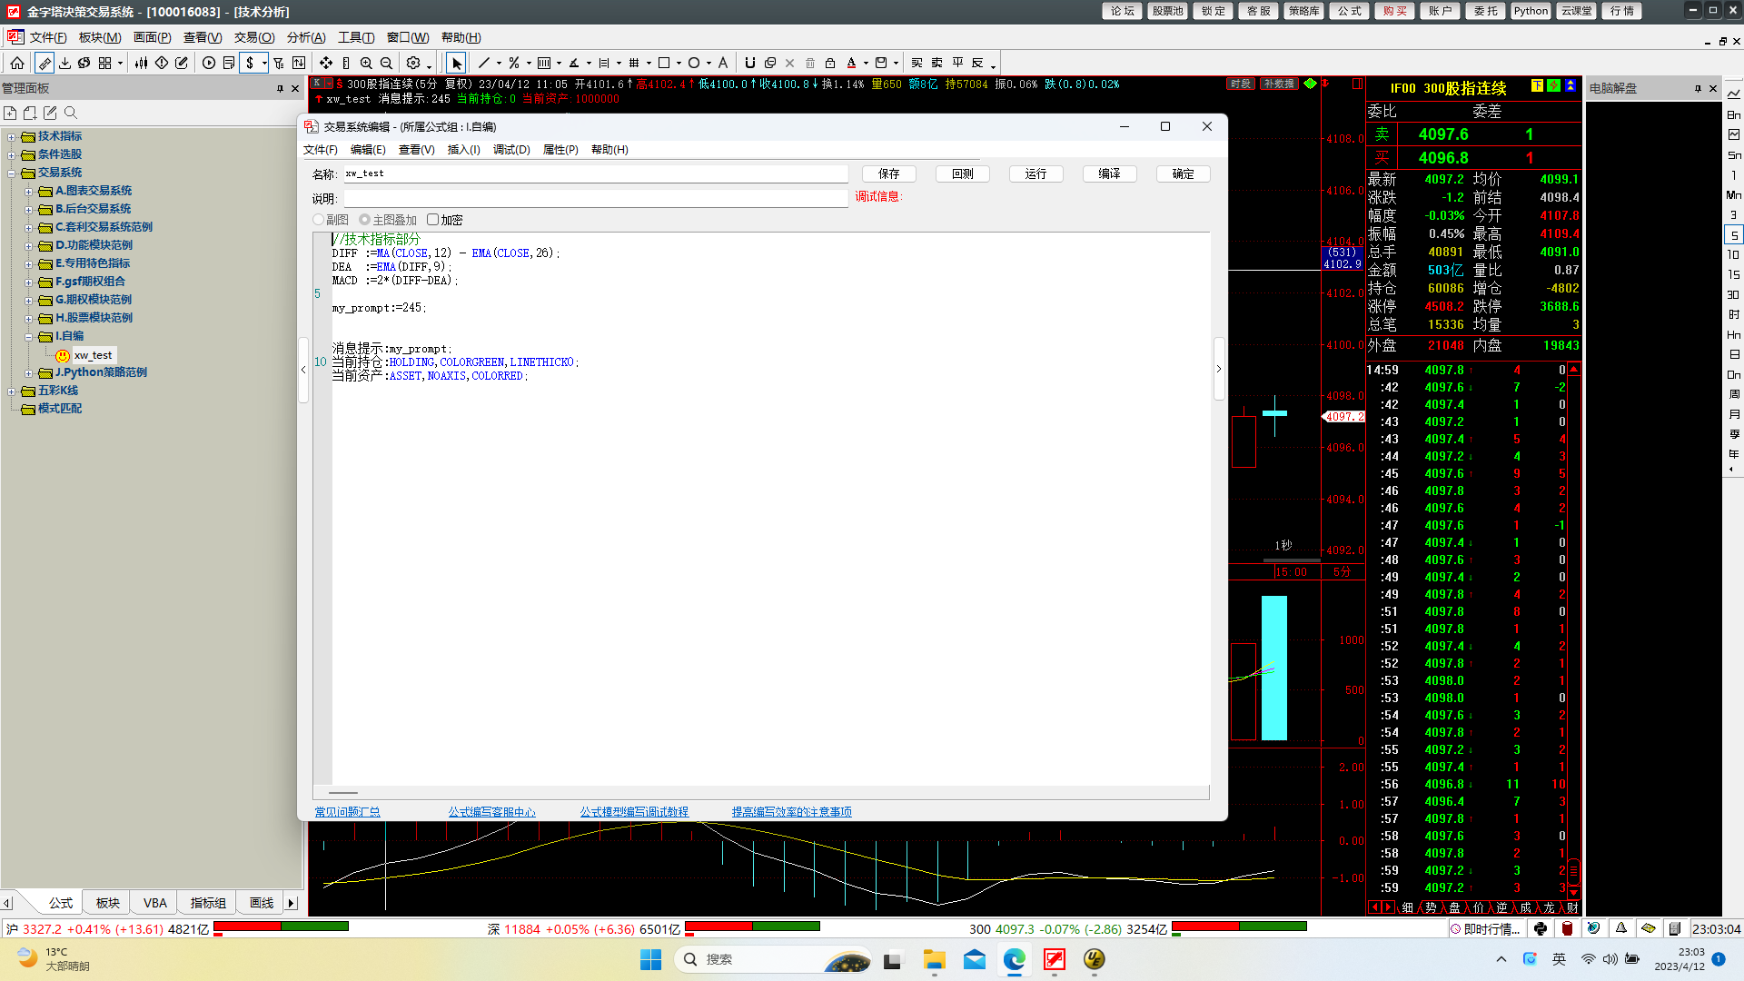The width and height of the screenshot is (1744, 981).
Task: Click the 编译 button
Action: [1109, 173]
